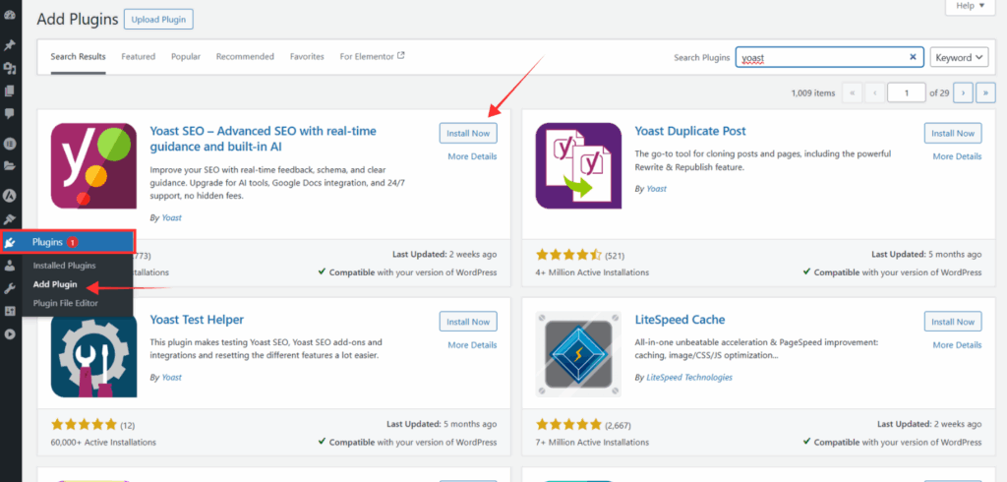Open the Comments speech-bubble sidebar icon
Screen dimensions: 1007x482
tap(10, 113)
